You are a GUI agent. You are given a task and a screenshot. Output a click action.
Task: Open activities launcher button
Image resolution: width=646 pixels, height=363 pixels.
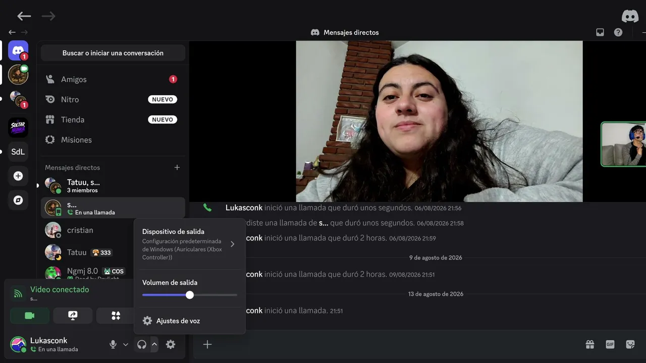point(116,316)
